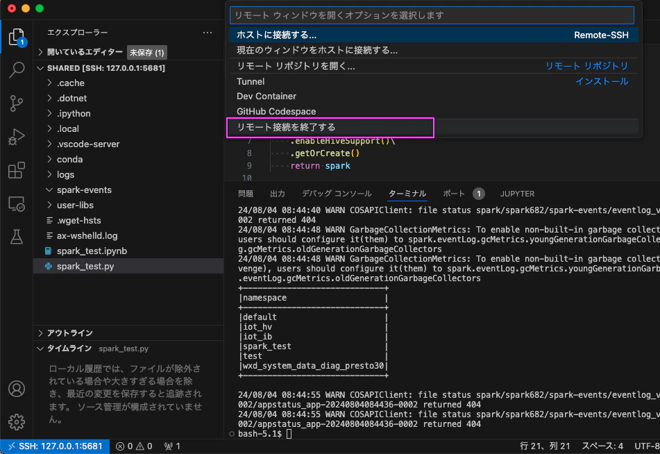Click the 行 21、列 21 cursor position
The height and width of the screenshot is (454, 660).
tap(545, 446)
